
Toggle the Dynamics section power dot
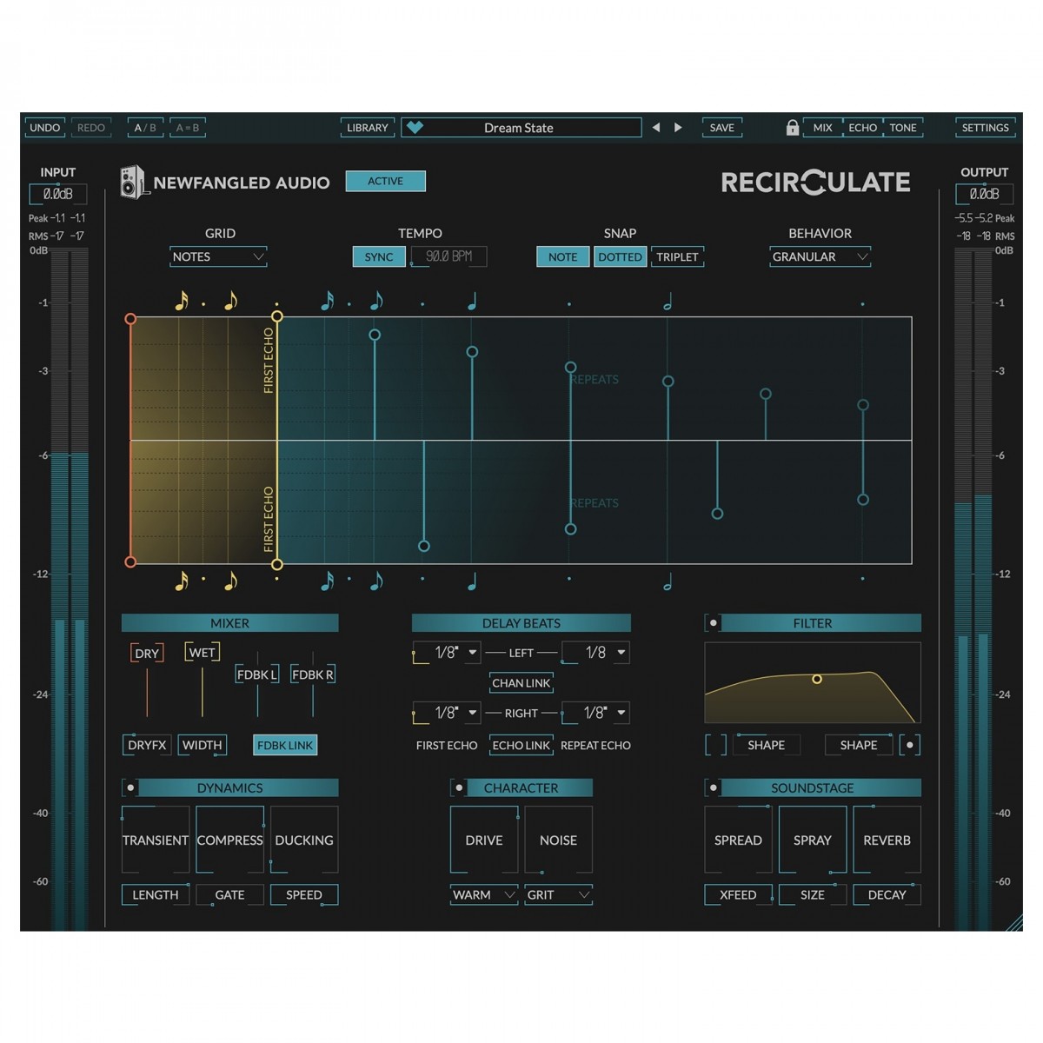click(x=130, y=788)
